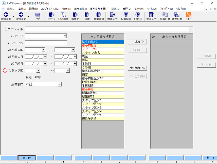This screenshot has height=164, width=217.
Task: Select 現金 list item
Action: click(103, 56)
